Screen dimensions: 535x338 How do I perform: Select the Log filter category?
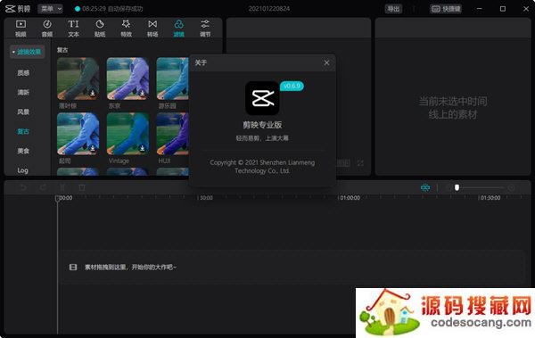(22, 170)
